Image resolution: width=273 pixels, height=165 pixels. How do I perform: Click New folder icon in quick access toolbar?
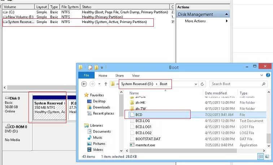pyautogui.click(x=96, y=67)
